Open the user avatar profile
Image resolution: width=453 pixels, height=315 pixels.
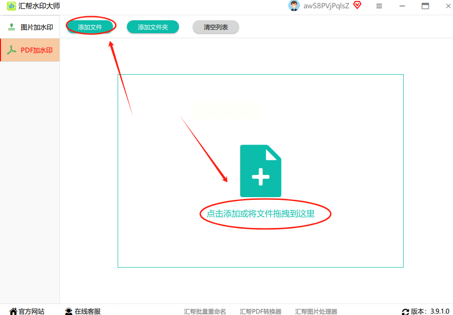click(x=294, y=6)
